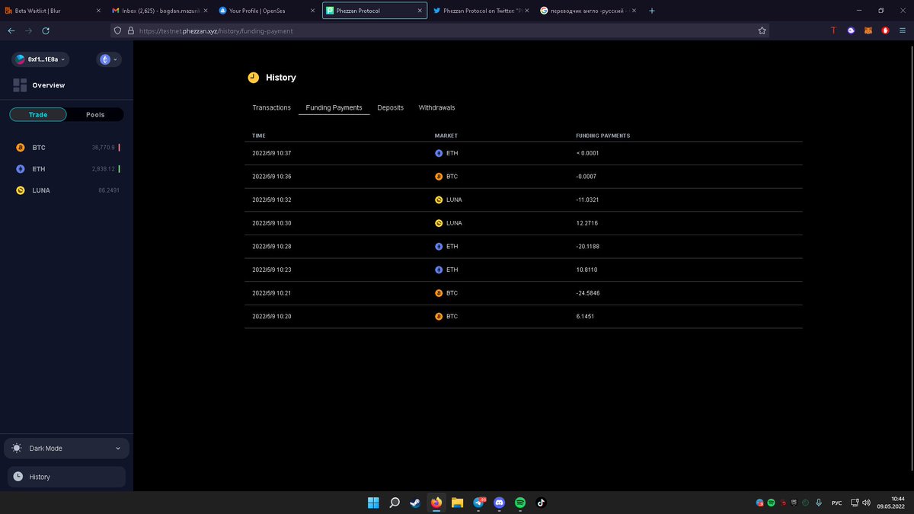Select the LUNA market in sidebar
914x514 pixels.
click(x=67, y=190)
